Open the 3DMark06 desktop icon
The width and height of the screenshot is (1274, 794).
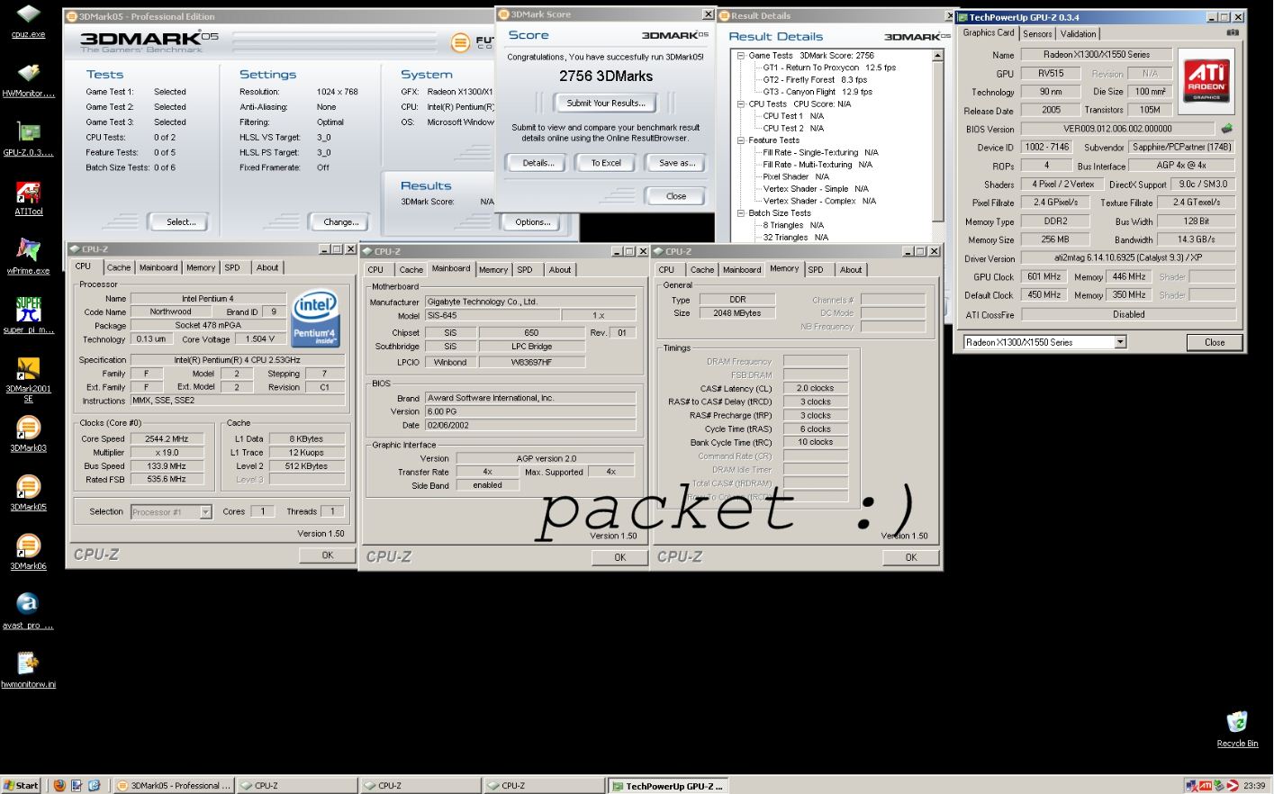point(28,546)
